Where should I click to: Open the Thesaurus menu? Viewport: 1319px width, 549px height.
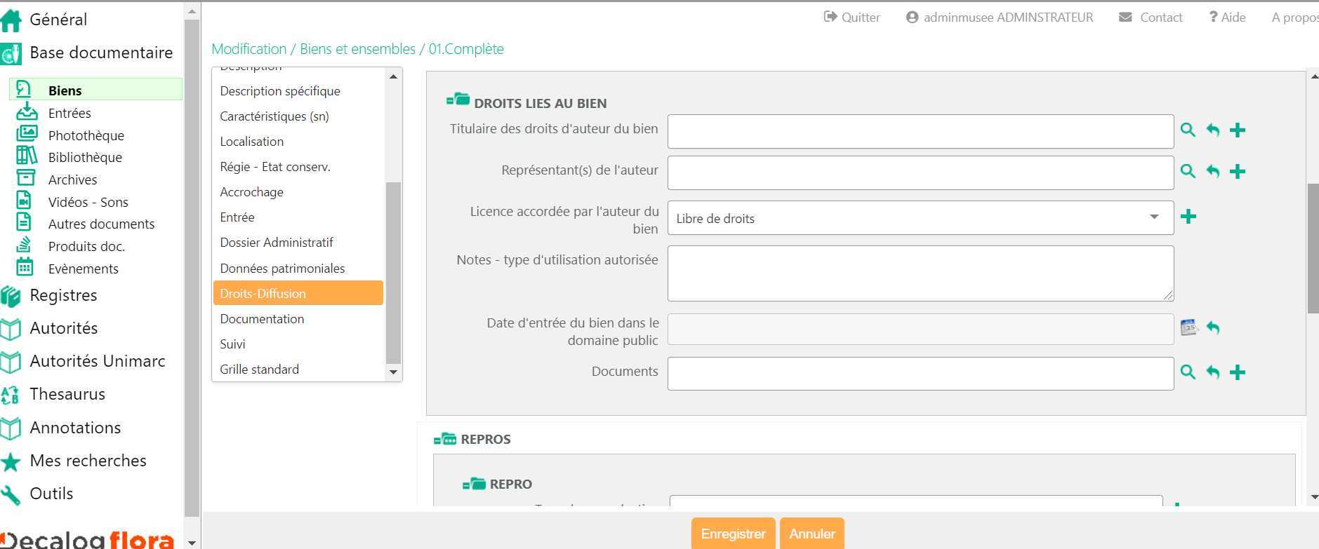67,394
